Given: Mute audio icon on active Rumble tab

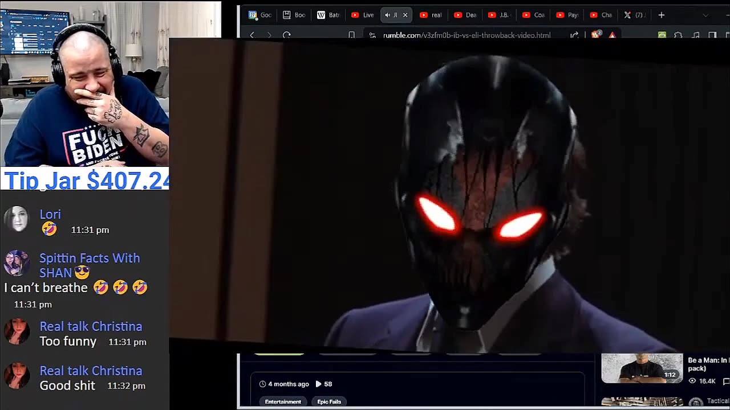Looking at the screenshot, I should [388, 15].
